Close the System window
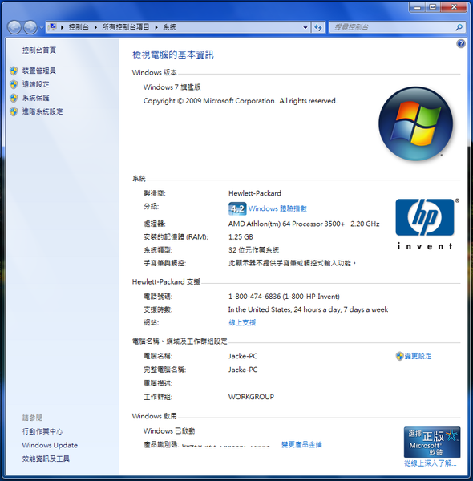 click(454, 6)
